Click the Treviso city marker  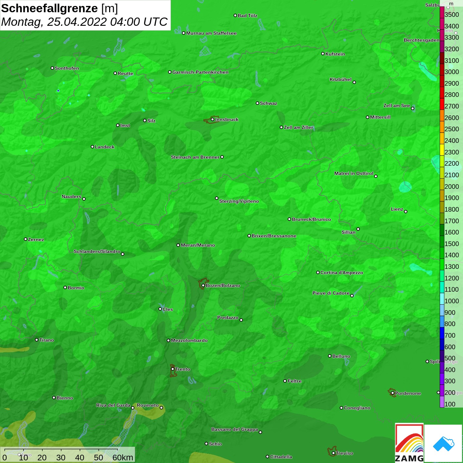click(x=333, y=453)
